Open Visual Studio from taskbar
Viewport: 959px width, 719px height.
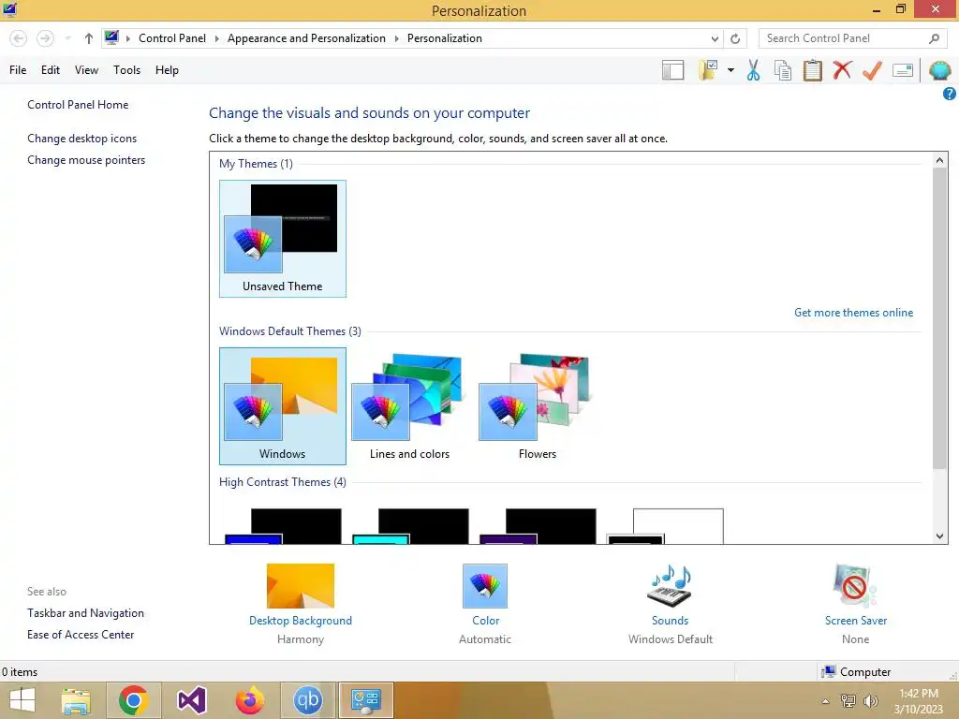[x=191, y=700]
